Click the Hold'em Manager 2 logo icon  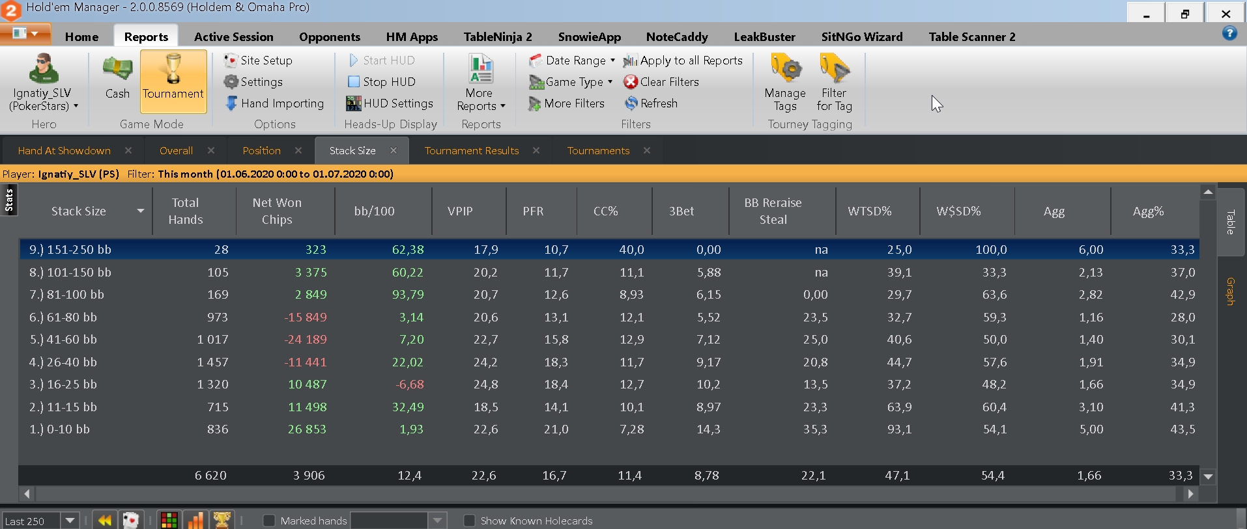coord(11,10)
